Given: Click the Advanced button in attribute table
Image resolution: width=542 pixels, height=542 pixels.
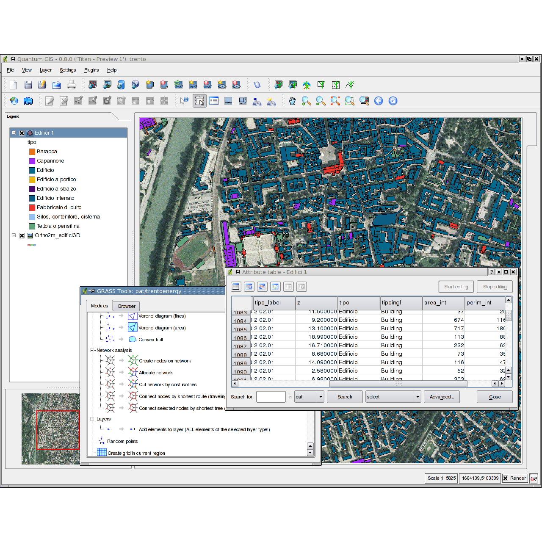Looking at the screenshot, I should tap(442, 397).
